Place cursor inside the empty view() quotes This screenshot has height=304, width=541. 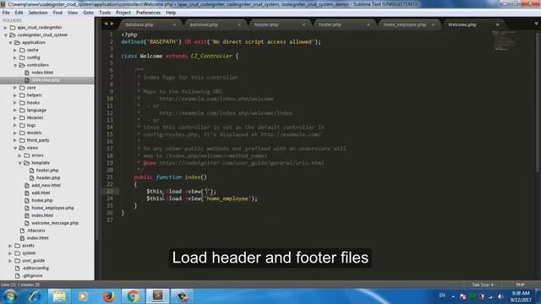[x=207, y=192]
